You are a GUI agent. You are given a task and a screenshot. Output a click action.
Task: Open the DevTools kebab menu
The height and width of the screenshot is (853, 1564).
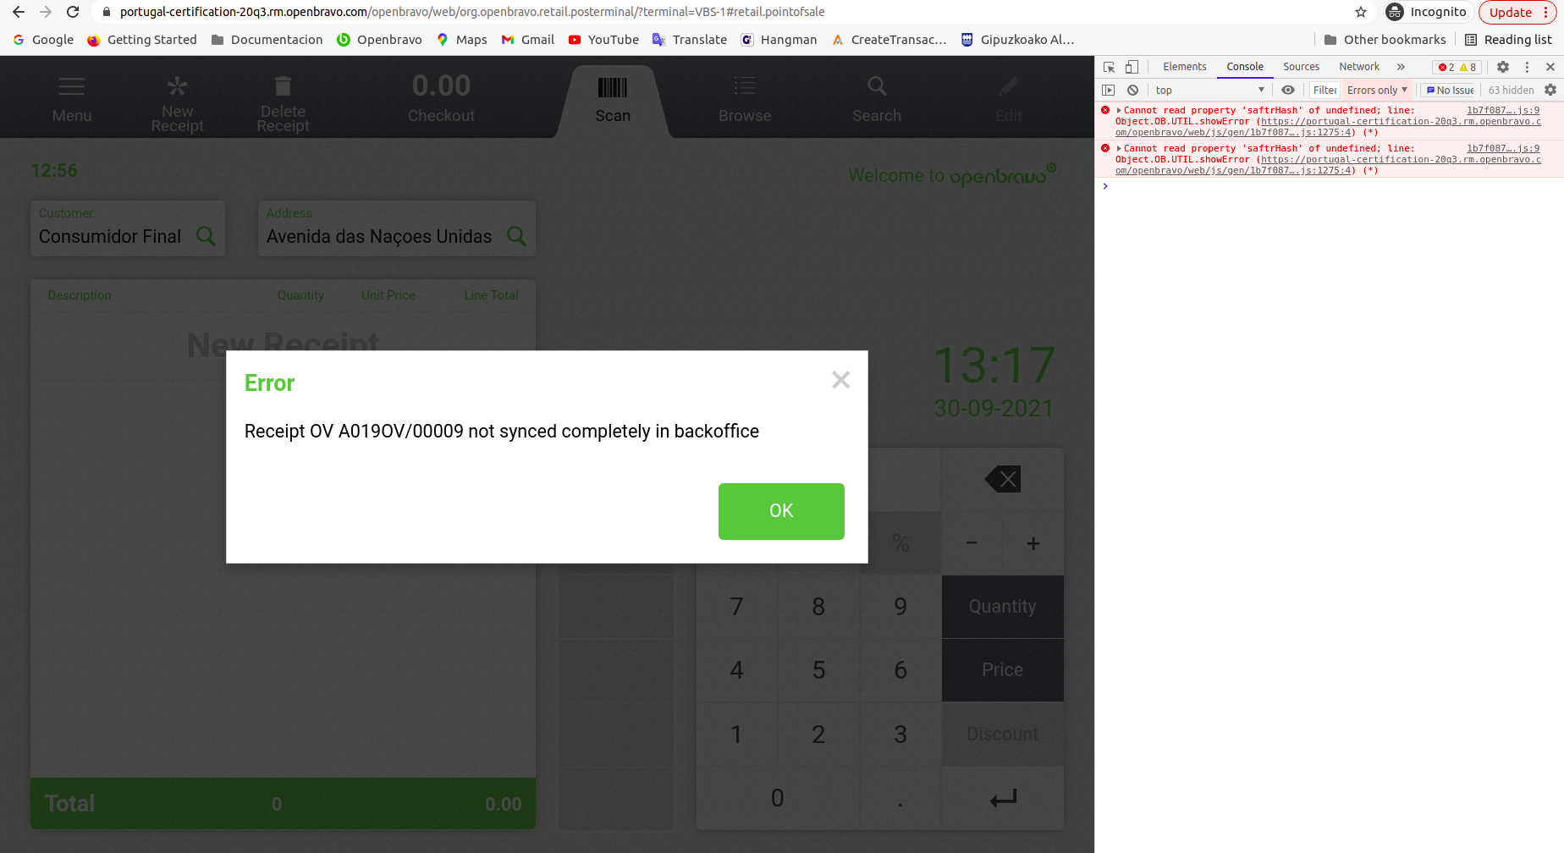click(1527, 67)
